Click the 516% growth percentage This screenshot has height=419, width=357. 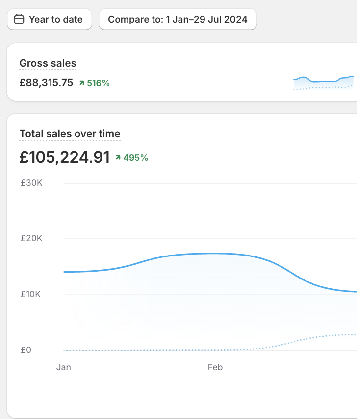(98, 83)
